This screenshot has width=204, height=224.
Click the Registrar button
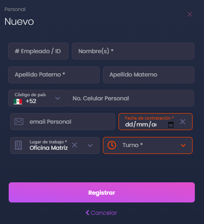tap(102, 192)
